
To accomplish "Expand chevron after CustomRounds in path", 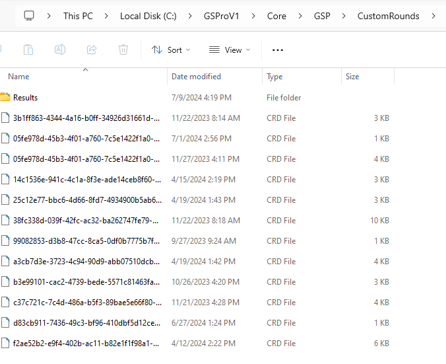I will click(x=433, y=16).
